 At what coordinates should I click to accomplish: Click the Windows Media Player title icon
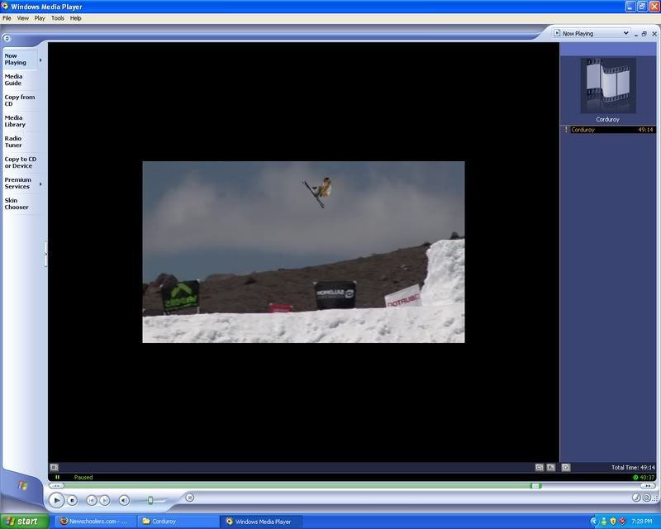pos(5,6)
